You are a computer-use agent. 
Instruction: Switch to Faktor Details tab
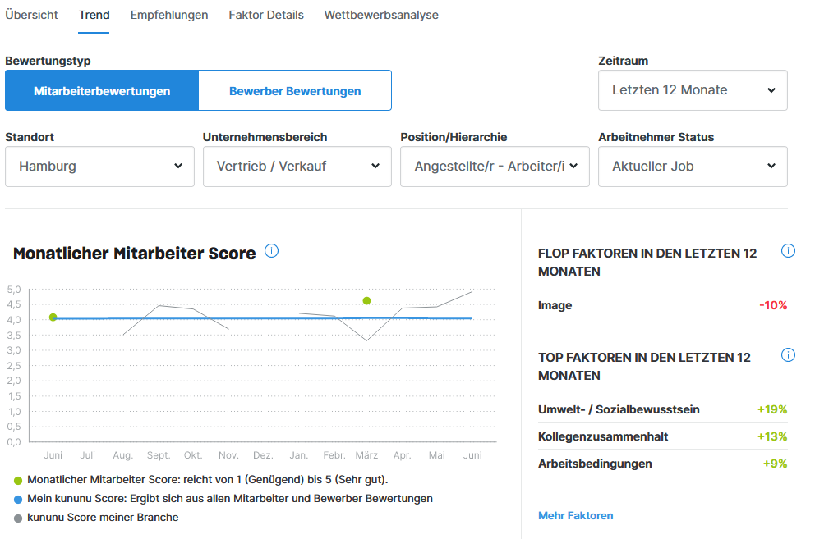(x=266, y=15)
